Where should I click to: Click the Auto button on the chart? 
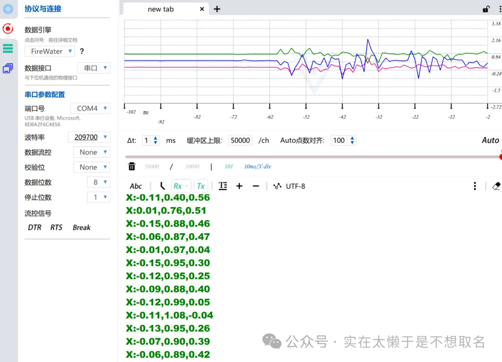click(x=490, y=140)
